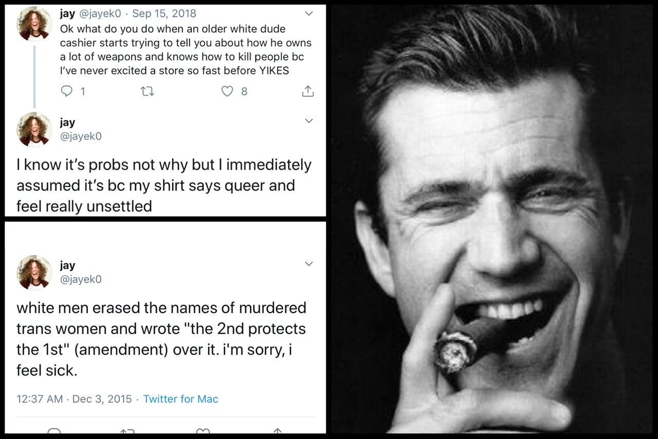Click the share icon on the first tweet

pos(307,91)
